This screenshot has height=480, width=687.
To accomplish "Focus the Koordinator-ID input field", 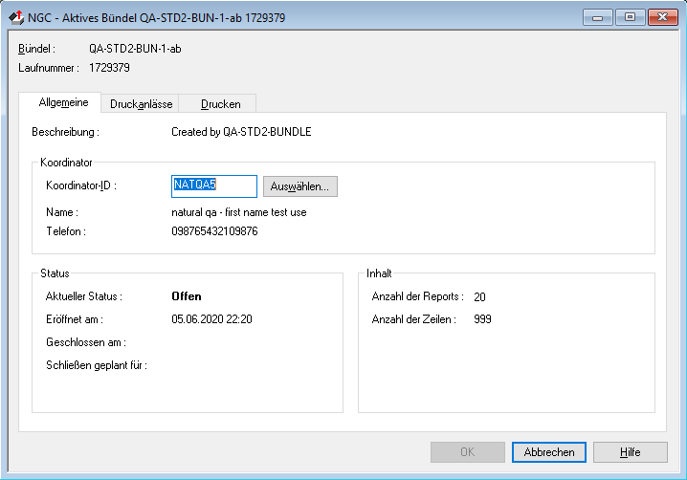I will tap(213, 185).
